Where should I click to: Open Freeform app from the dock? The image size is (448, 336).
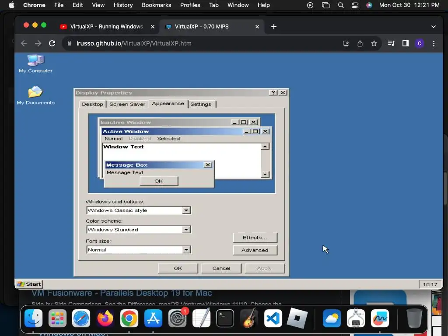[380, 318]
